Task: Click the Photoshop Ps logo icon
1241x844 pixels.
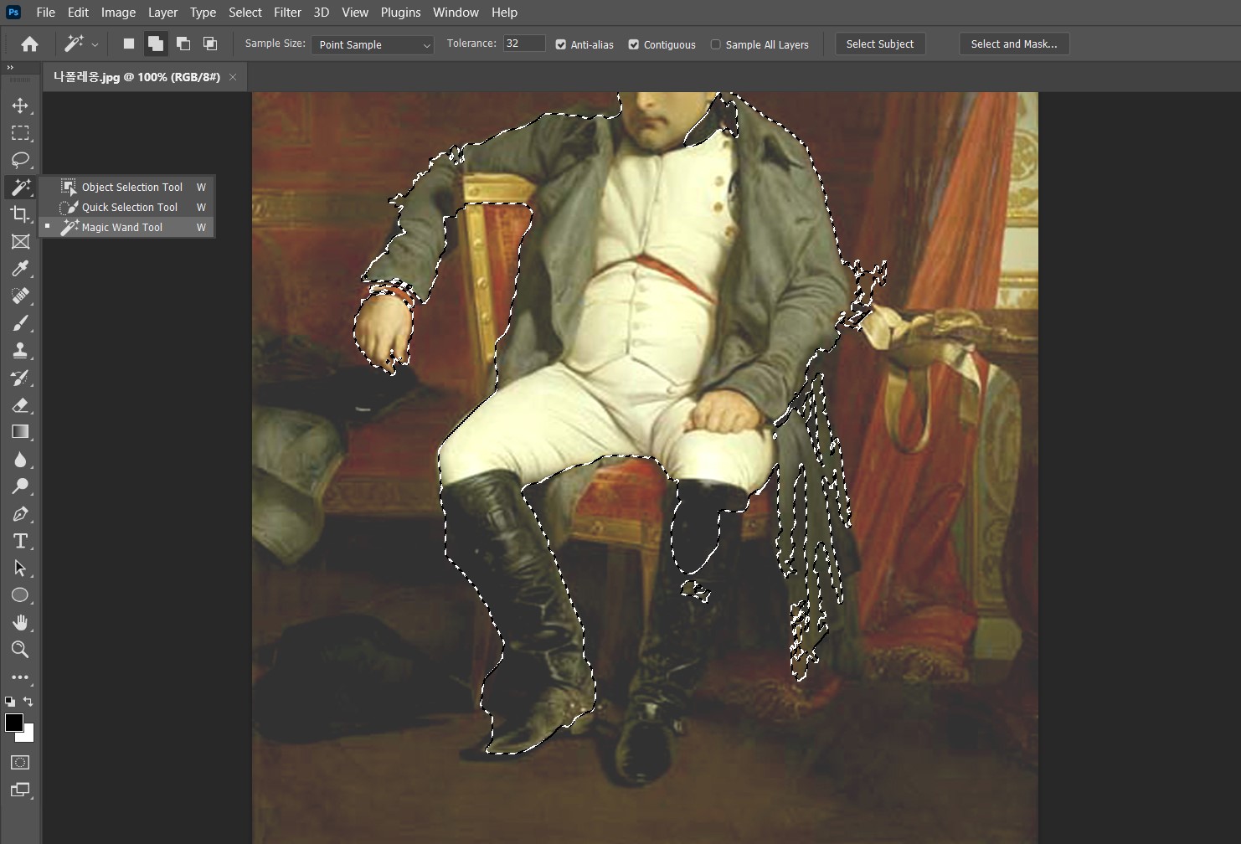Action: tap(13, 13)
